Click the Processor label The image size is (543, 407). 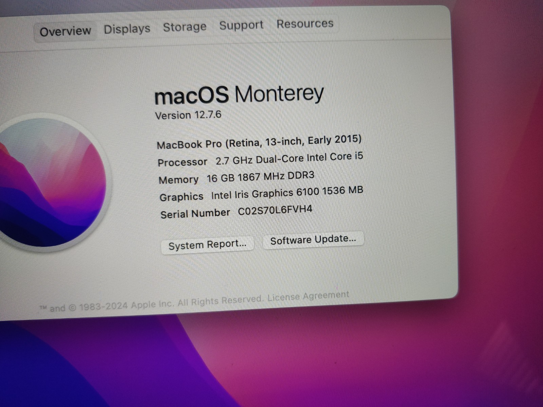[x=182, y=162]
